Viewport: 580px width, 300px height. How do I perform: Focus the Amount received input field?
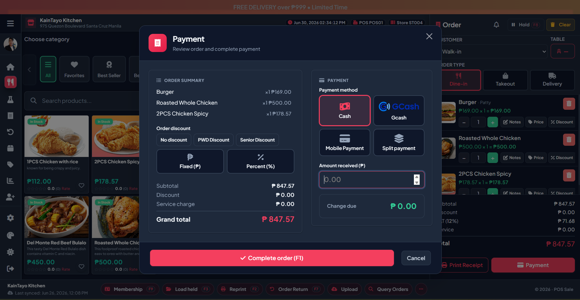click(x=372, y=180)
